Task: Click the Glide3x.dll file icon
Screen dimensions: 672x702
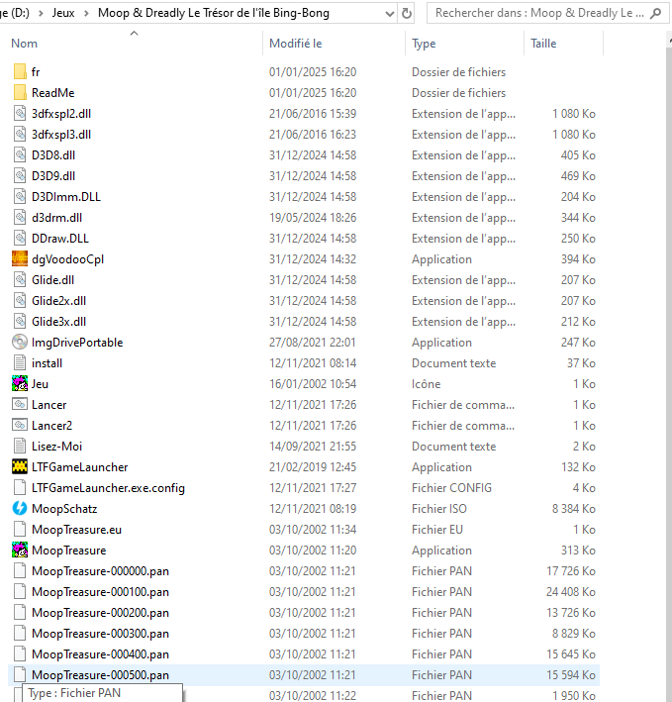Action: 20,322
